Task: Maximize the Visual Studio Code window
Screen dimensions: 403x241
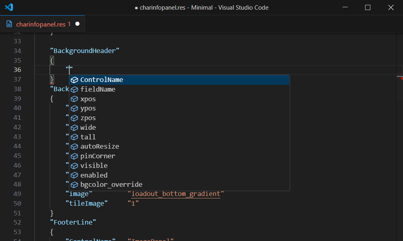Action: point(368,7)
